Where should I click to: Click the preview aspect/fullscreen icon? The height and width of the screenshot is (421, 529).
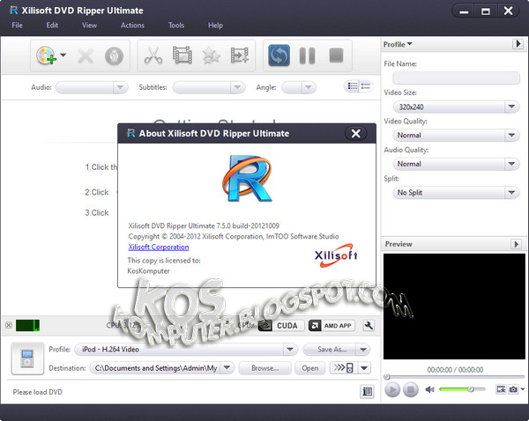[501, 389]
